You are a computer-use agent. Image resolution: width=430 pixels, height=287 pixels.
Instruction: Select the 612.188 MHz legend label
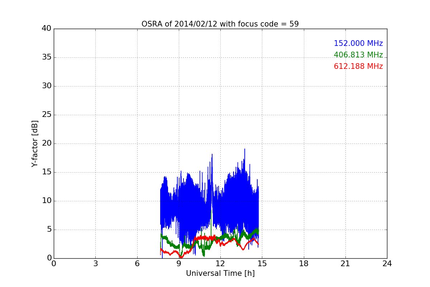358,66
